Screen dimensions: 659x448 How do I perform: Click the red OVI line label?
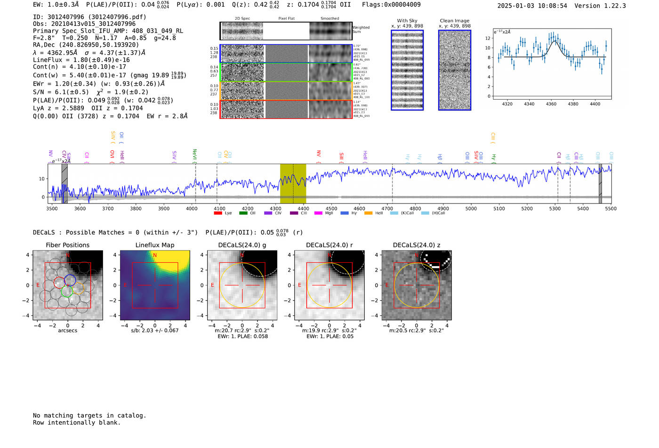pos(112,156)
